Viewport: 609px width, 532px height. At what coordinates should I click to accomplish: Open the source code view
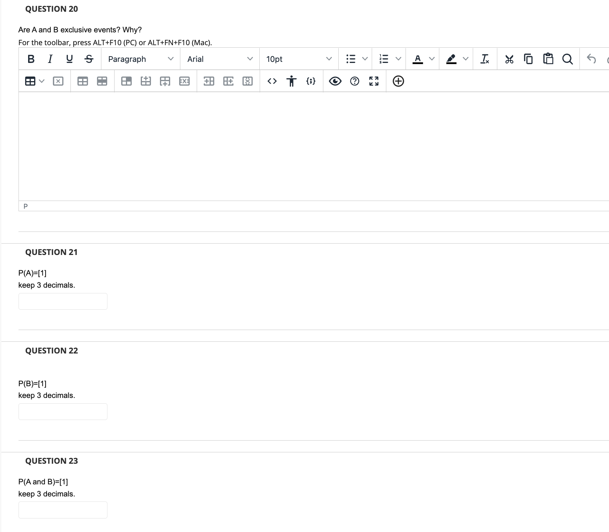pos(272,81)
